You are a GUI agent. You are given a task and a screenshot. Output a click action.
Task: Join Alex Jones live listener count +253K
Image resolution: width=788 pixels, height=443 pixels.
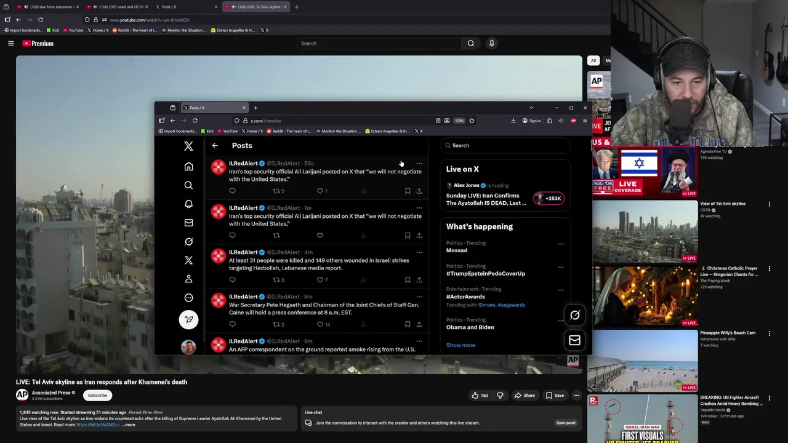548,198
